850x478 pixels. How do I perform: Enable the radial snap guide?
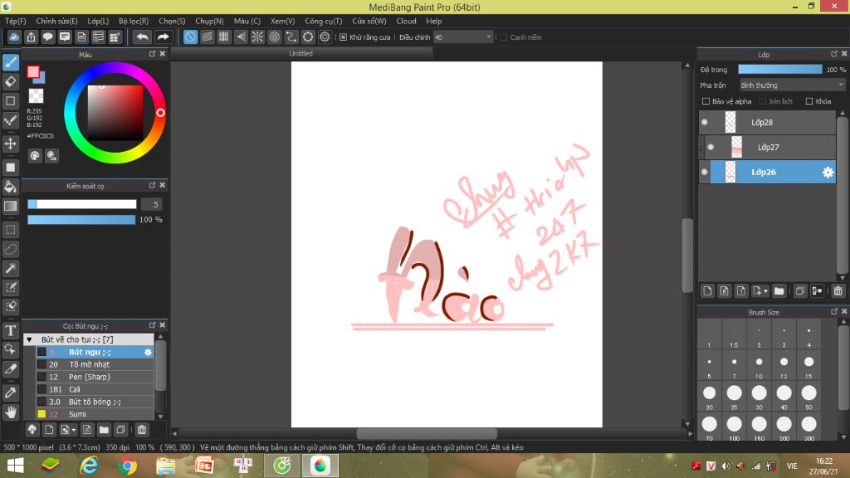(x=257, y=37)
